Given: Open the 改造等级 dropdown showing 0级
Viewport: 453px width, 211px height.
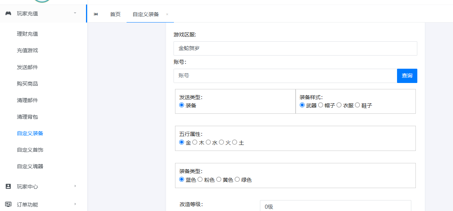Looking at the screenshot, I should pyautogui.click(x=335, y=206).
